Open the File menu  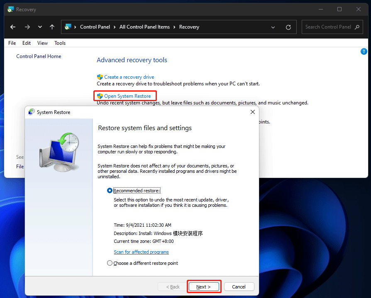click(12, 43)
